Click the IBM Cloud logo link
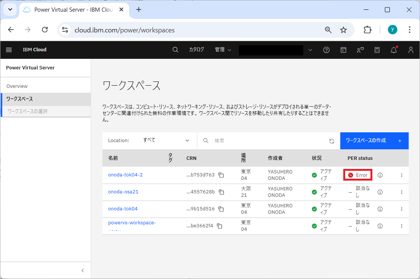The width and height of the screenshot is (420, 279). click(34, 50)
